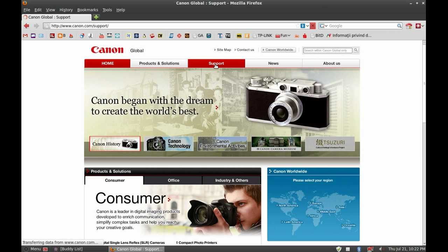Bookmark this page with the star icon

click(297, 26)
